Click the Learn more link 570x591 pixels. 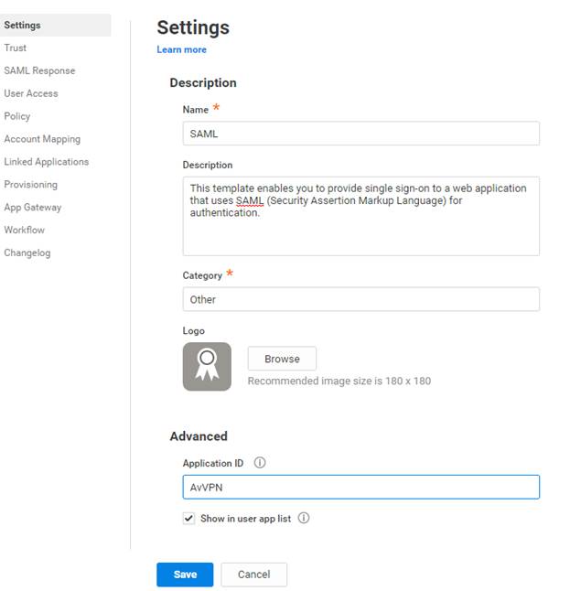[x=181, y=49]
